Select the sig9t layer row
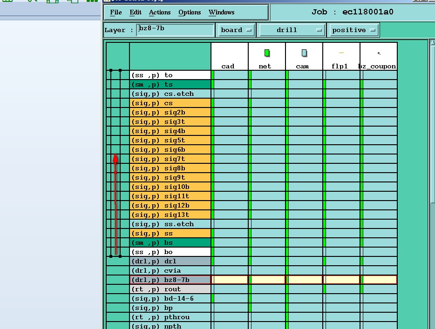The width and height of the screenshot is (435, 329). coord(170,177)
